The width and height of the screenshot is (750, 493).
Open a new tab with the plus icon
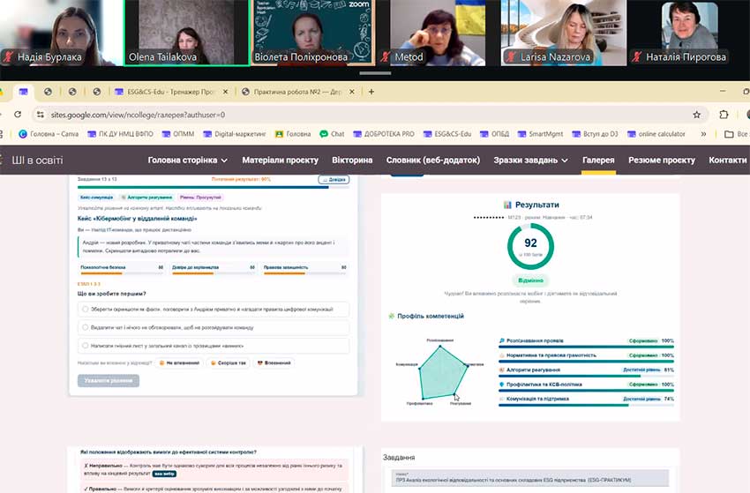pos(371,92)
